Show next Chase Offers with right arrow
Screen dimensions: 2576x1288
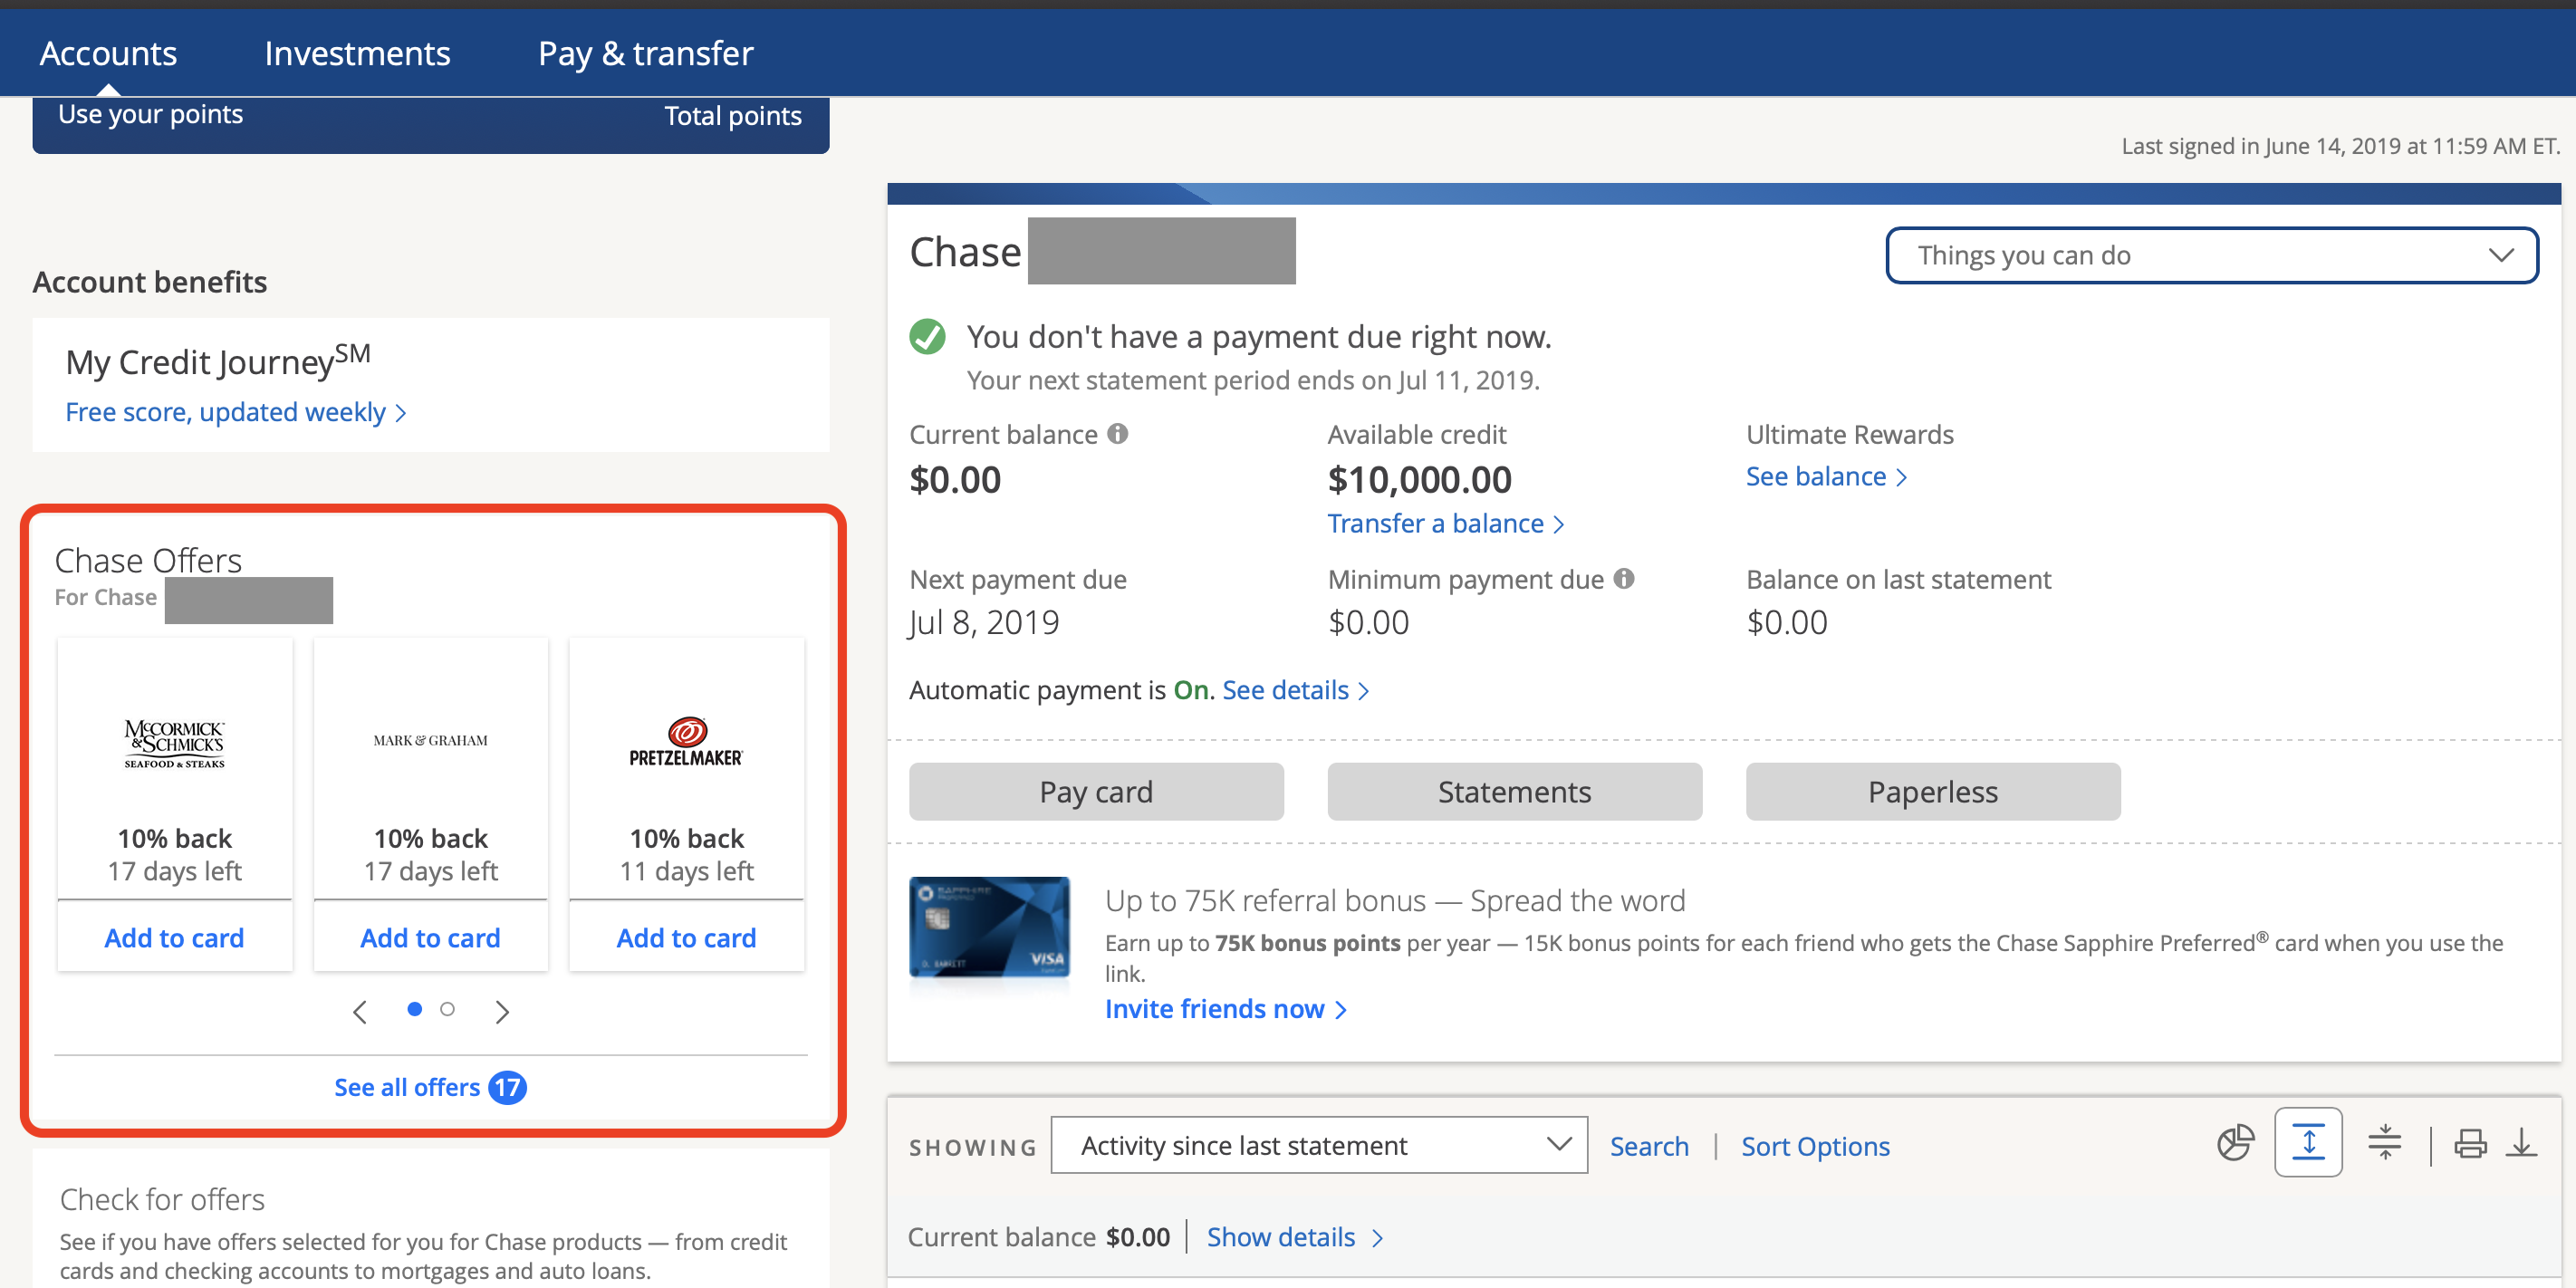coord(502,1011)
